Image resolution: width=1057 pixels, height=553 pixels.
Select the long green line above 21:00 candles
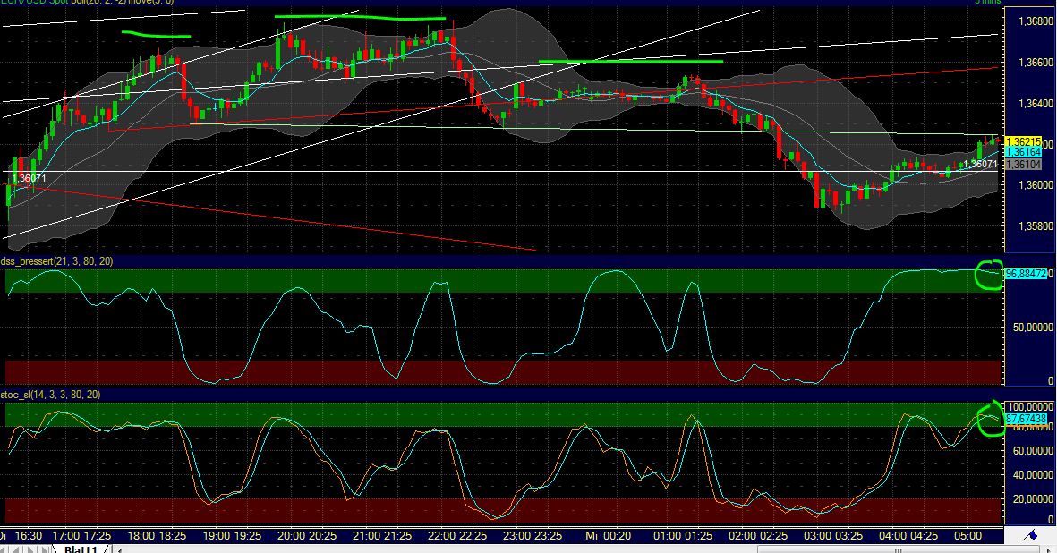click(x=360, y=17)
